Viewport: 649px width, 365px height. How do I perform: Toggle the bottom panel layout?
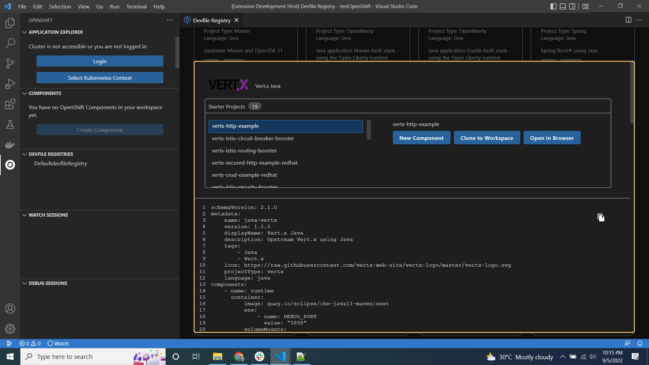pyautogui.click(x=563, y=6)
